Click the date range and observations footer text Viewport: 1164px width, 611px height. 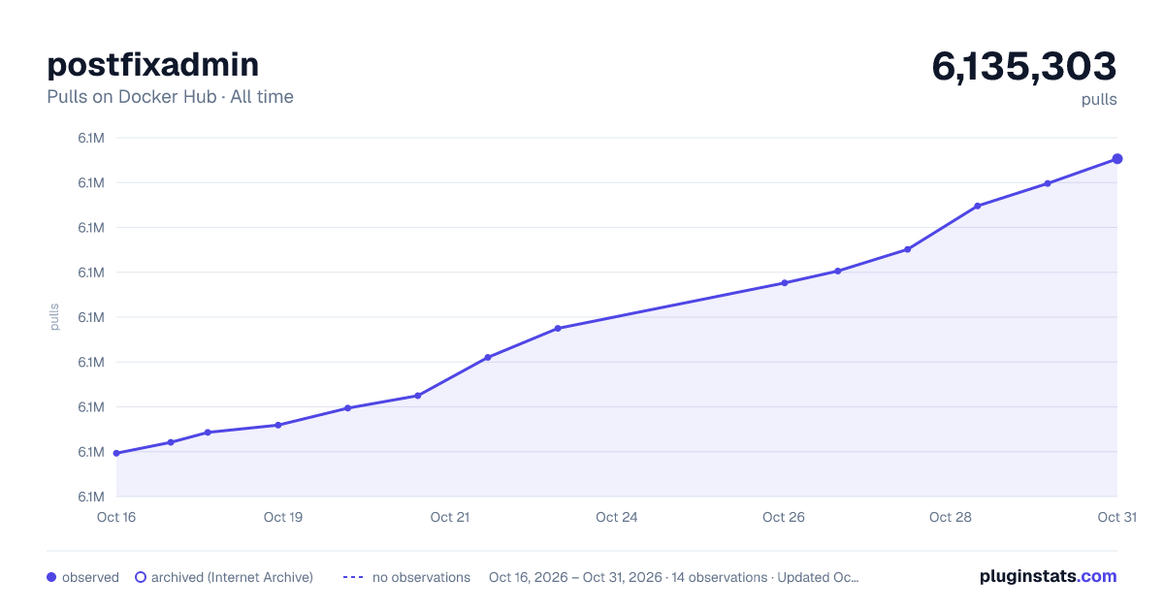tap(674, 577)
